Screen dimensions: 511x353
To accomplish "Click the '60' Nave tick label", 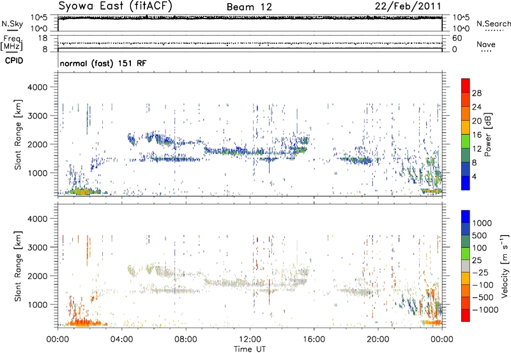I will (457, 38).
